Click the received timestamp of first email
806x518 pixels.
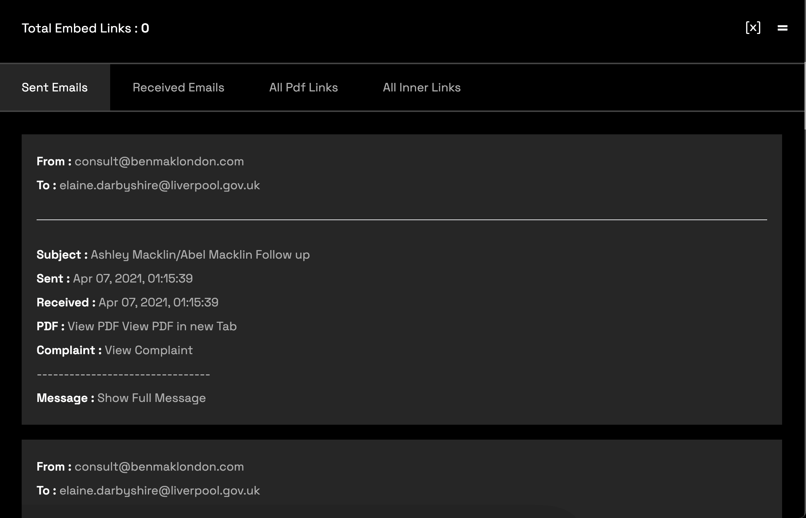[158, 302]
